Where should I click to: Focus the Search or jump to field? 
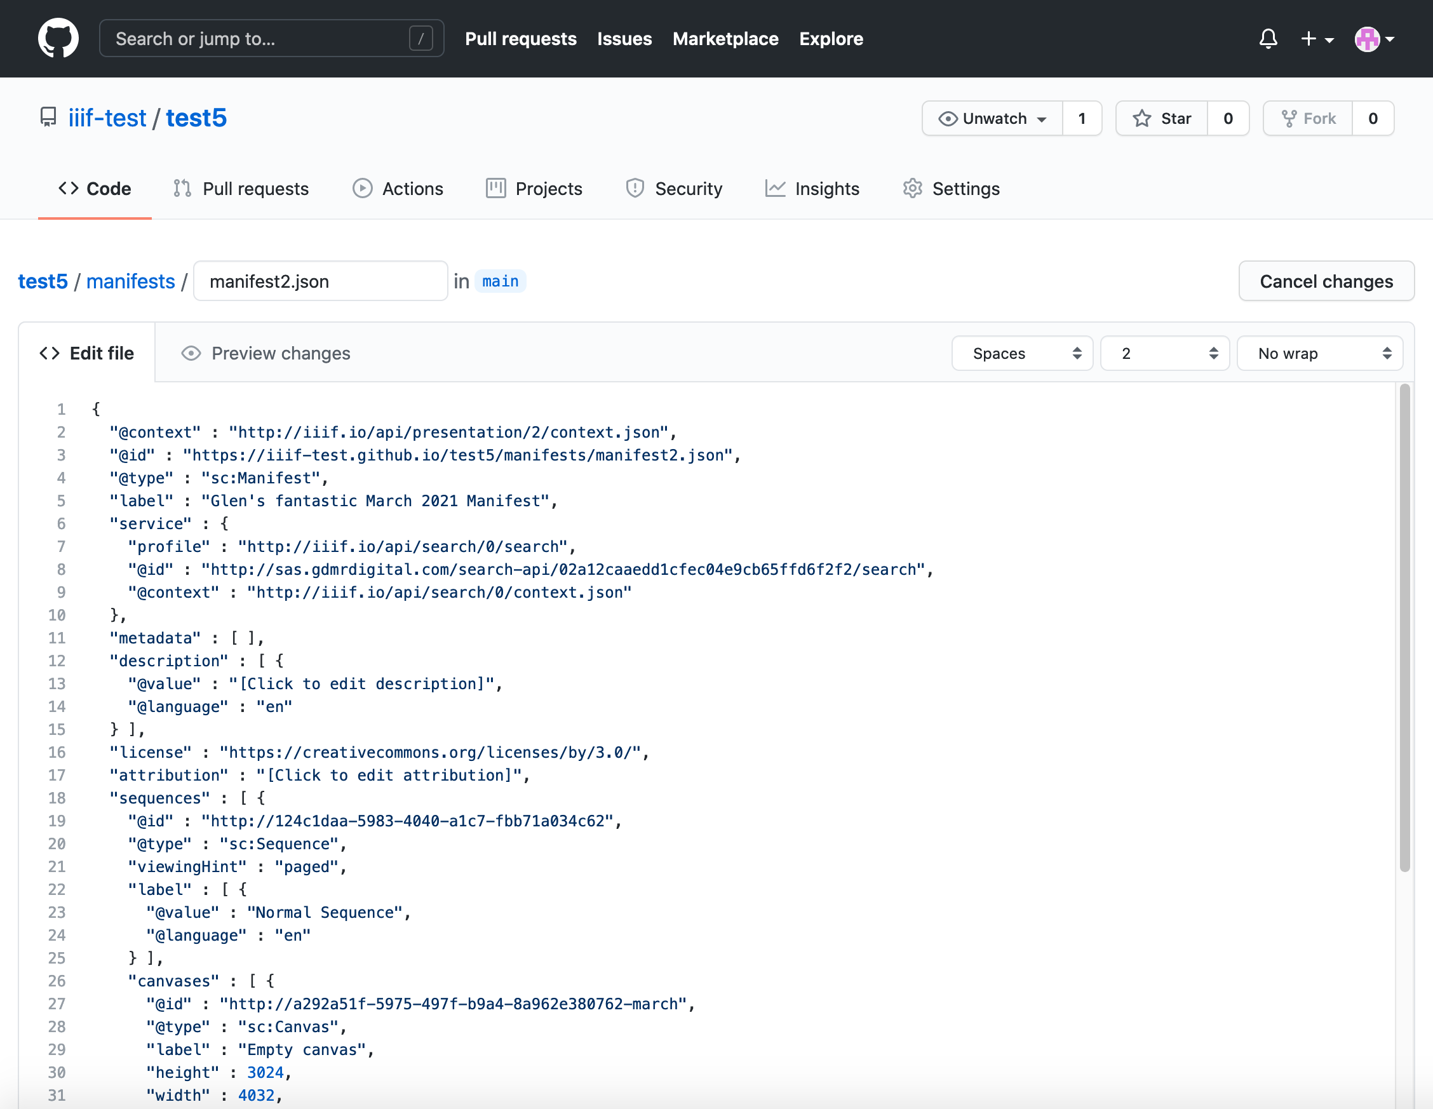point(272,38)
